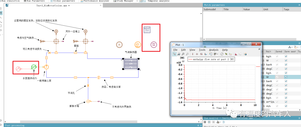Click the multi-curve chart icon in Plot toolbar
Screen dimensions: 301x127
point(230,54)
